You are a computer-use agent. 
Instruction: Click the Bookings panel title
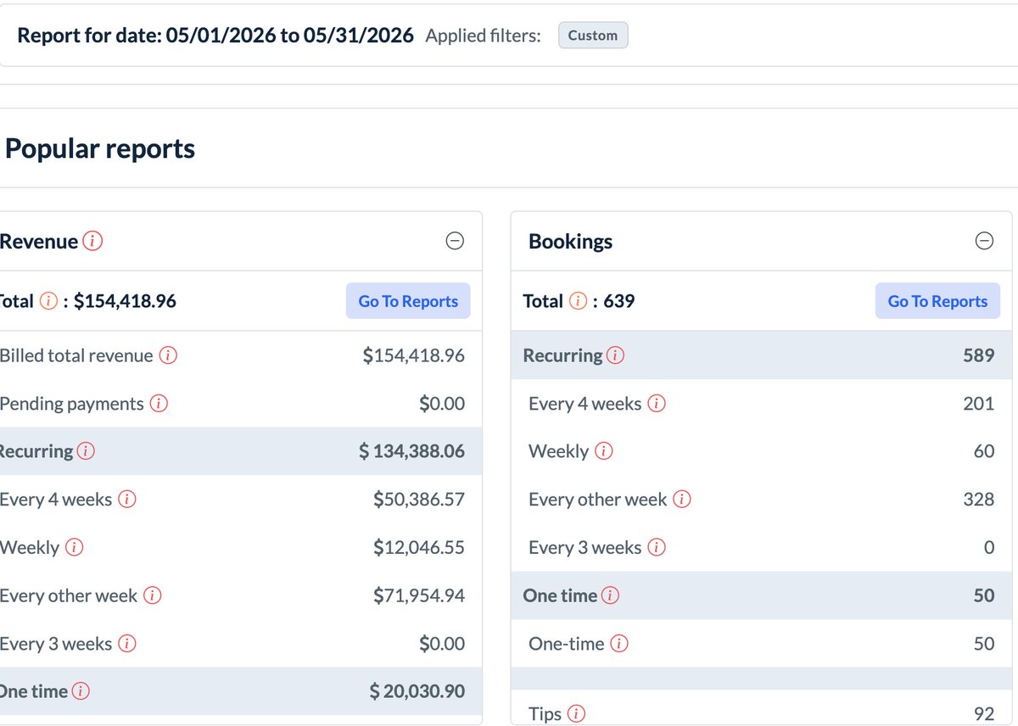click(x=570, y=242)
